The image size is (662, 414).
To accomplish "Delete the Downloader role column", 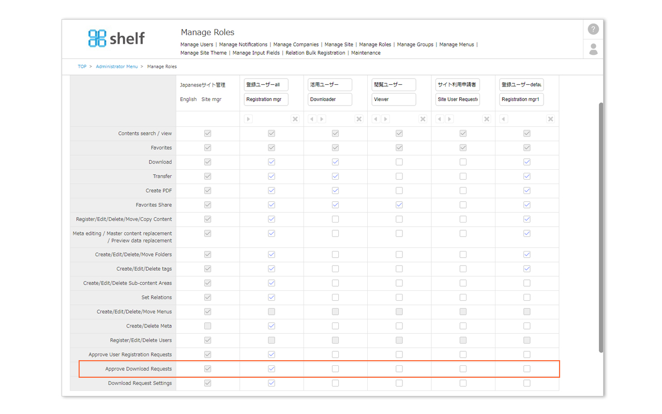I will click(x=359, y=119).
